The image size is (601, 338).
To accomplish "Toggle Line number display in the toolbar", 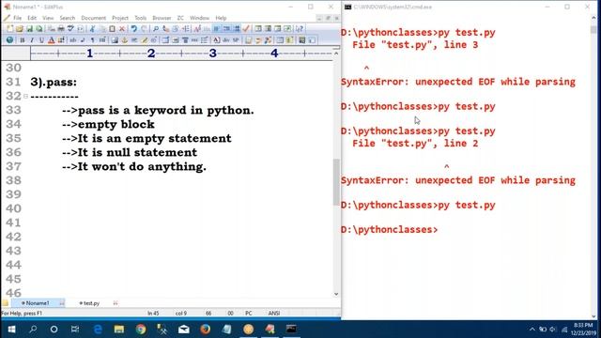I will [237, 29].
